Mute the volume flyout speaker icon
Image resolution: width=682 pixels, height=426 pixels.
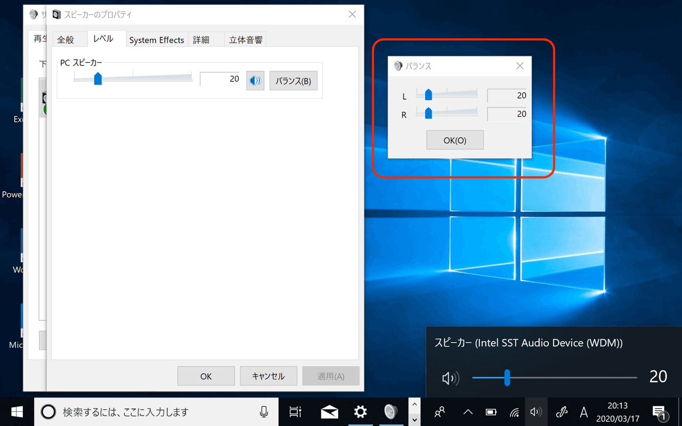pyautogui.click(x=450, y=378)
